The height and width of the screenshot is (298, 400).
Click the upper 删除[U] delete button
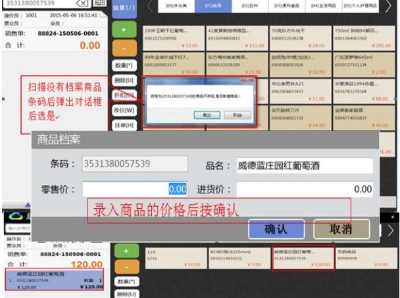[x=124, y=81]
